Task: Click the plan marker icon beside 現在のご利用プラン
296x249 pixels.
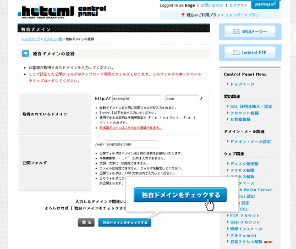Action: (183, 15)
